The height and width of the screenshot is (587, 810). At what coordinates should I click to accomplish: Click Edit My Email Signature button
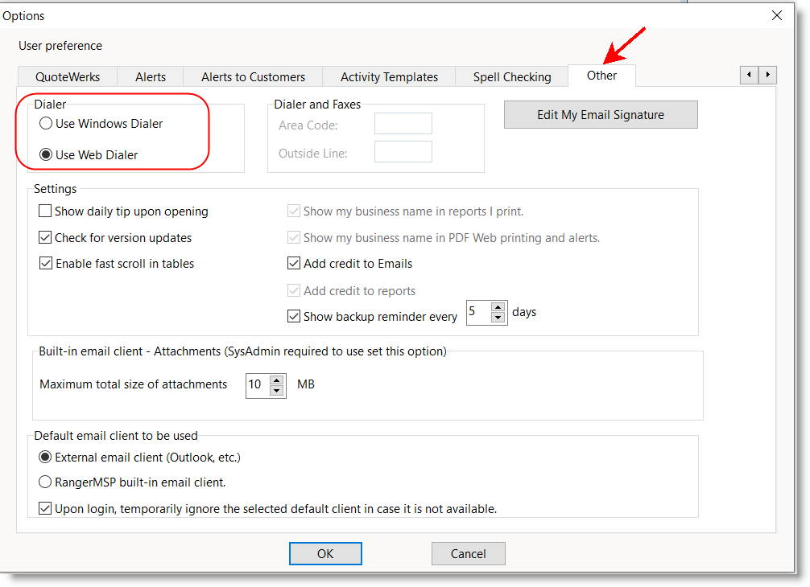click(601, 115)
